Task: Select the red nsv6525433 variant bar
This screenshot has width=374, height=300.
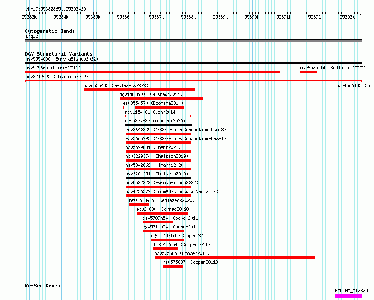Action: (140, 90)
